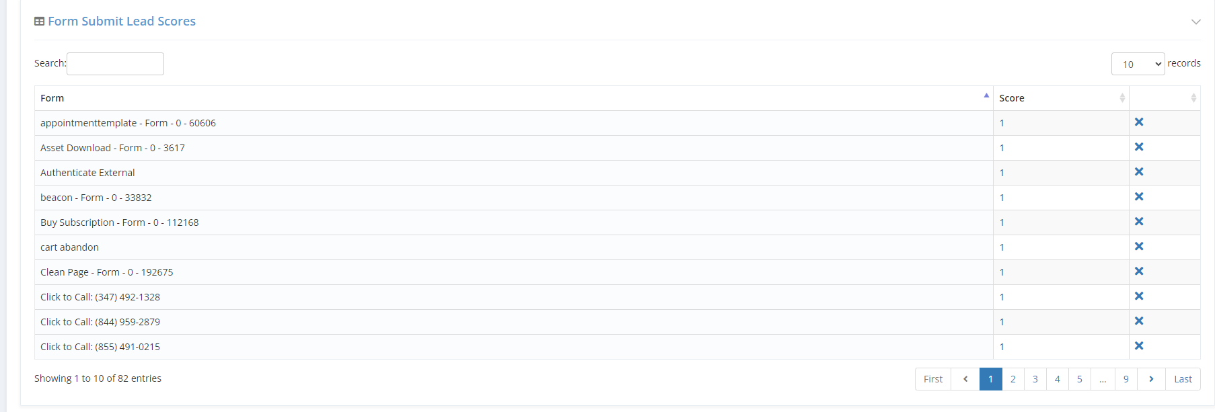Delete the Authenticate External score entry
The height and width of the screenshot is (412, 1215).
click(x=1139, y=171)
